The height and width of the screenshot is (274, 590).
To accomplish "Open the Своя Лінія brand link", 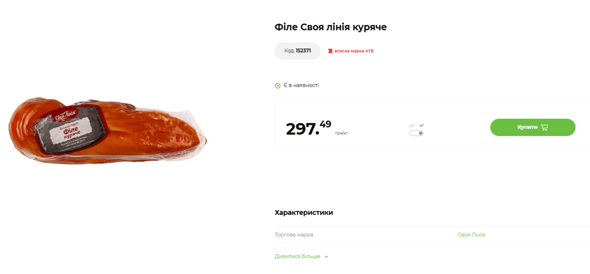I will 471,234.
